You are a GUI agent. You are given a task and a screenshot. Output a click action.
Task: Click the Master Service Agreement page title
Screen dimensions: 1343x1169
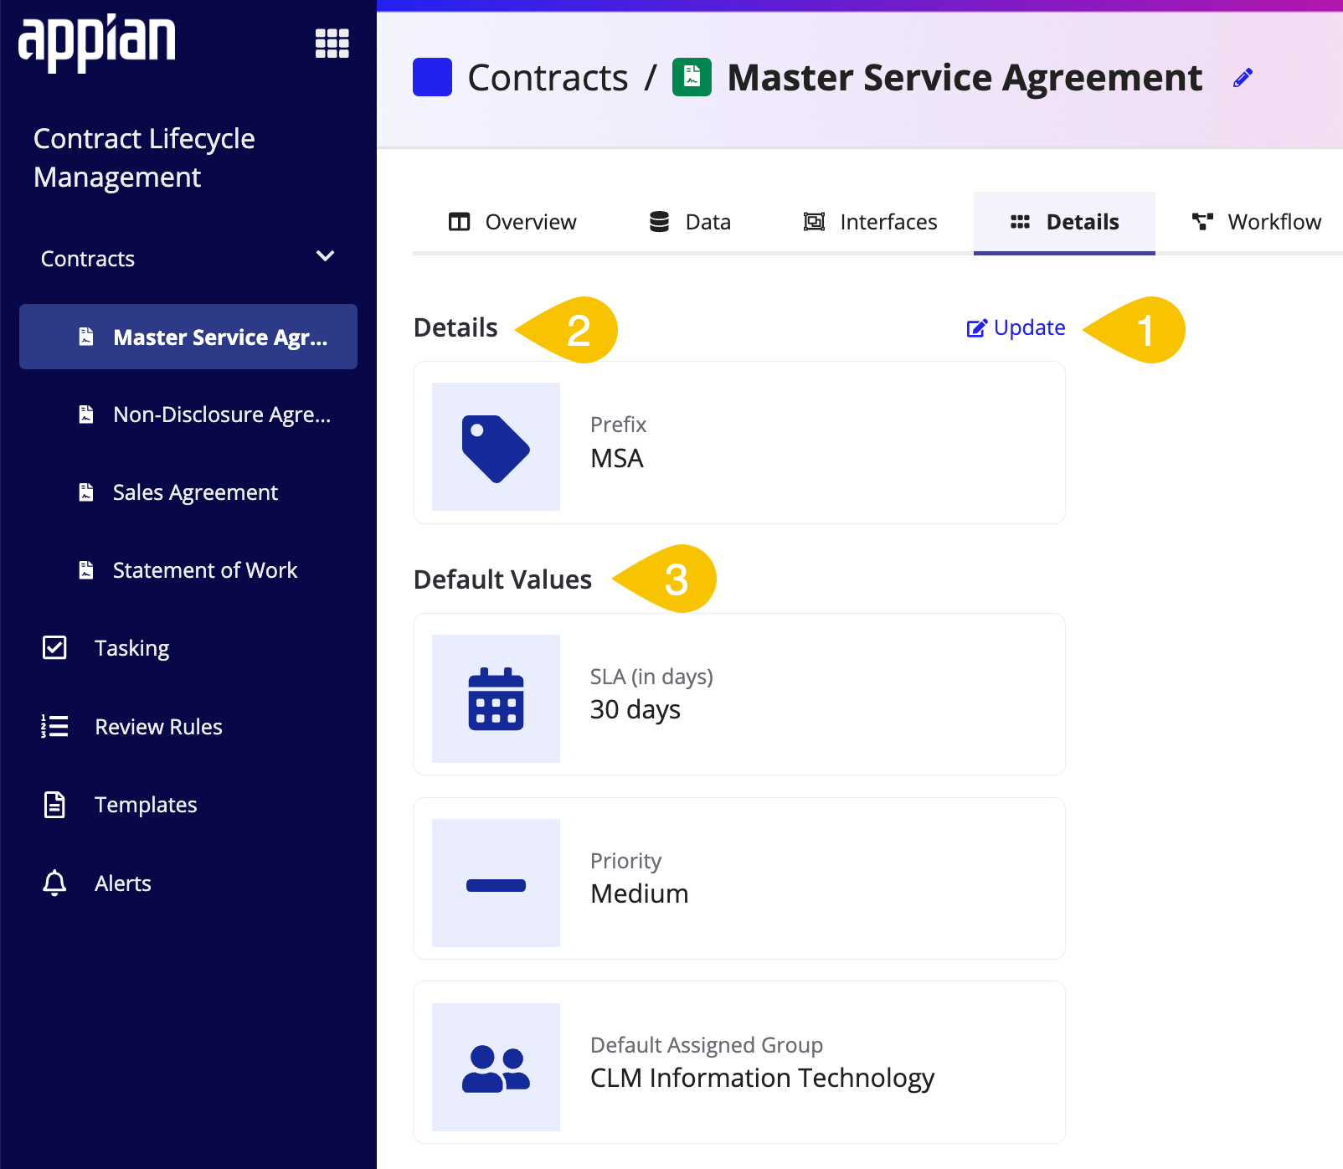965,78
